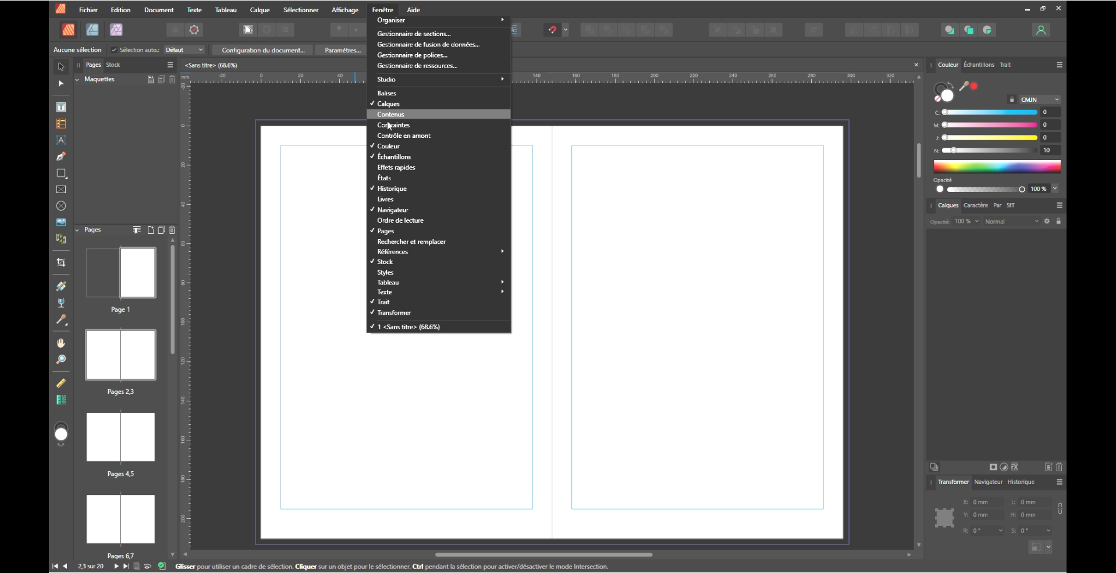Choose Contenus from the Fenêtre menu
Image resolution: width=1116 pixels, height=573 pixels.
390,115
